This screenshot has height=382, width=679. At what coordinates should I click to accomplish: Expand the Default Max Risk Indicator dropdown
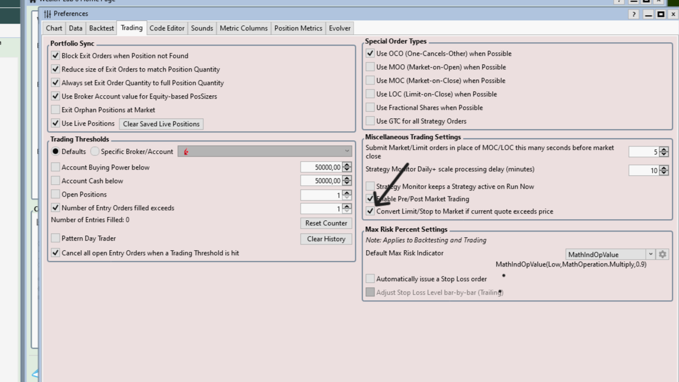(650, 255)
